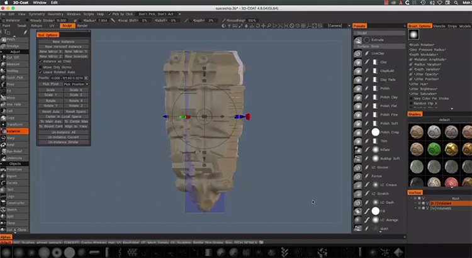Open Don't Pick, Don't Act dropdown
This screenshot has width=472, height=258.
(160, 14)
